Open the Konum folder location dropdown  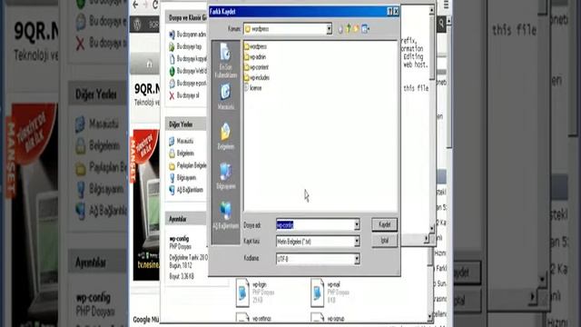329,29
